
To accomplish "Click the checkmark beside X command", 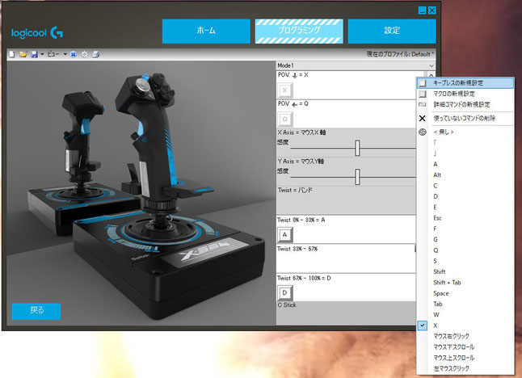I will pos(423,325).
